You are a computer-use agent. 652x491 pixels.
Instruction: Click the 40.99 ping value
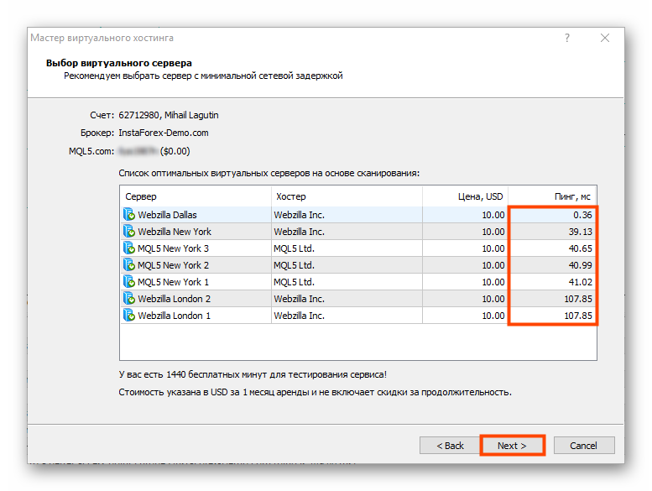(581, 265)
